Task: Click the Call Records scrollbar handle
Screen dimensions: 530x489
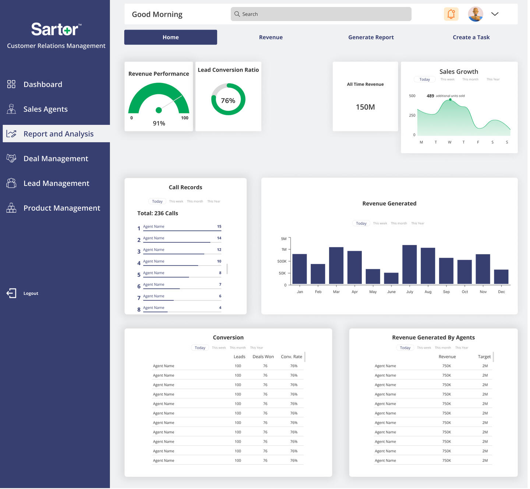Action: [x=227, y=269]
